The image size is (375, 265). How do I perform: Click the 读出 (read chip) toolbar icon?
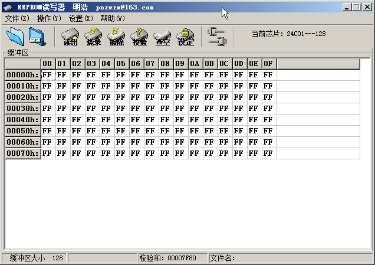[x=70, y=37]
